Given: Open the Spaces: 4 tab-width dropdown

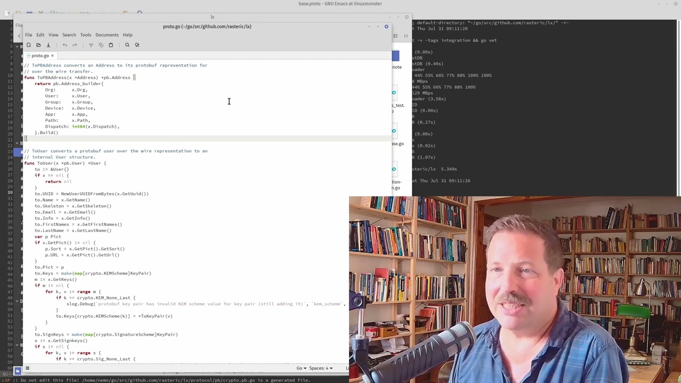Looking at the screenshot, I should pyautogui.click(x=321, y=368).
